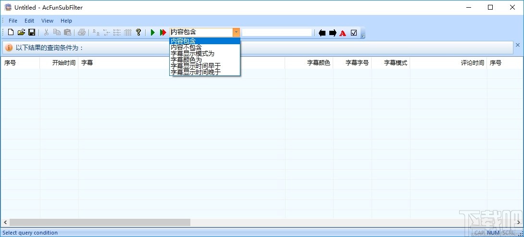Sort by the 开始时间 column header
524x237 pixels.
tap(59, 63)
